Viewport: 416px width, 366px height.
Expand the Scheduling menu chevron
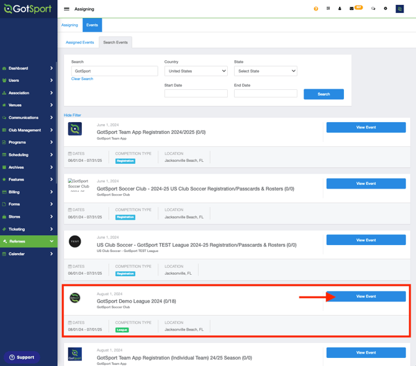[52, 154]
